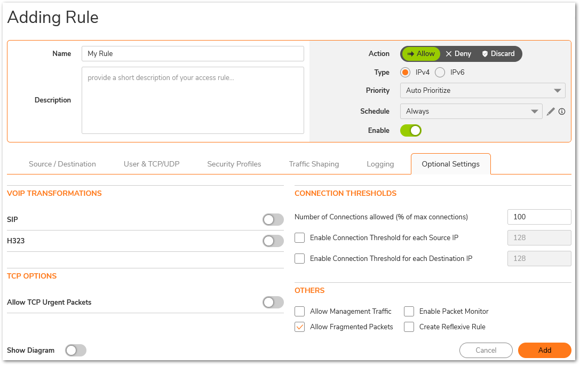Viewport: 580px width, 365px height.
Task: Turn on the SIP transformation switch
Action: tap(273, 220)
